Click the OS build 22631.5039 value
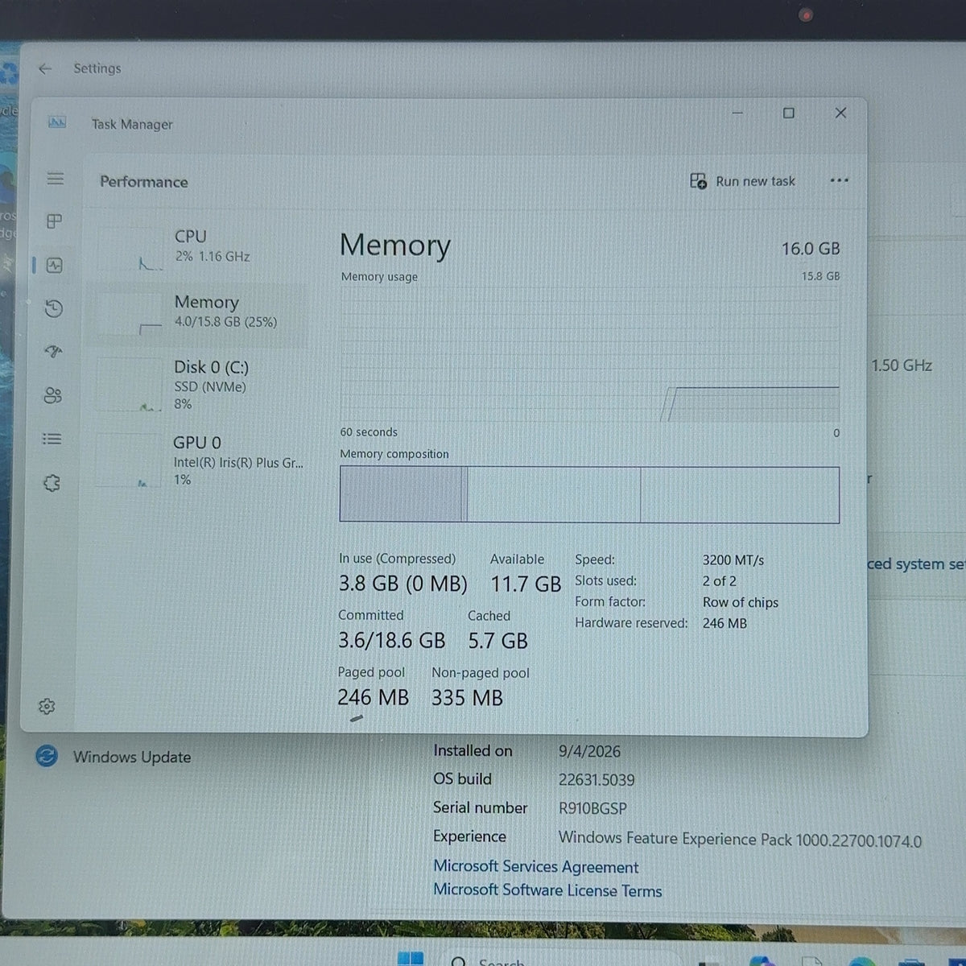Screen dimensions: 966x966 coord(597,780)
